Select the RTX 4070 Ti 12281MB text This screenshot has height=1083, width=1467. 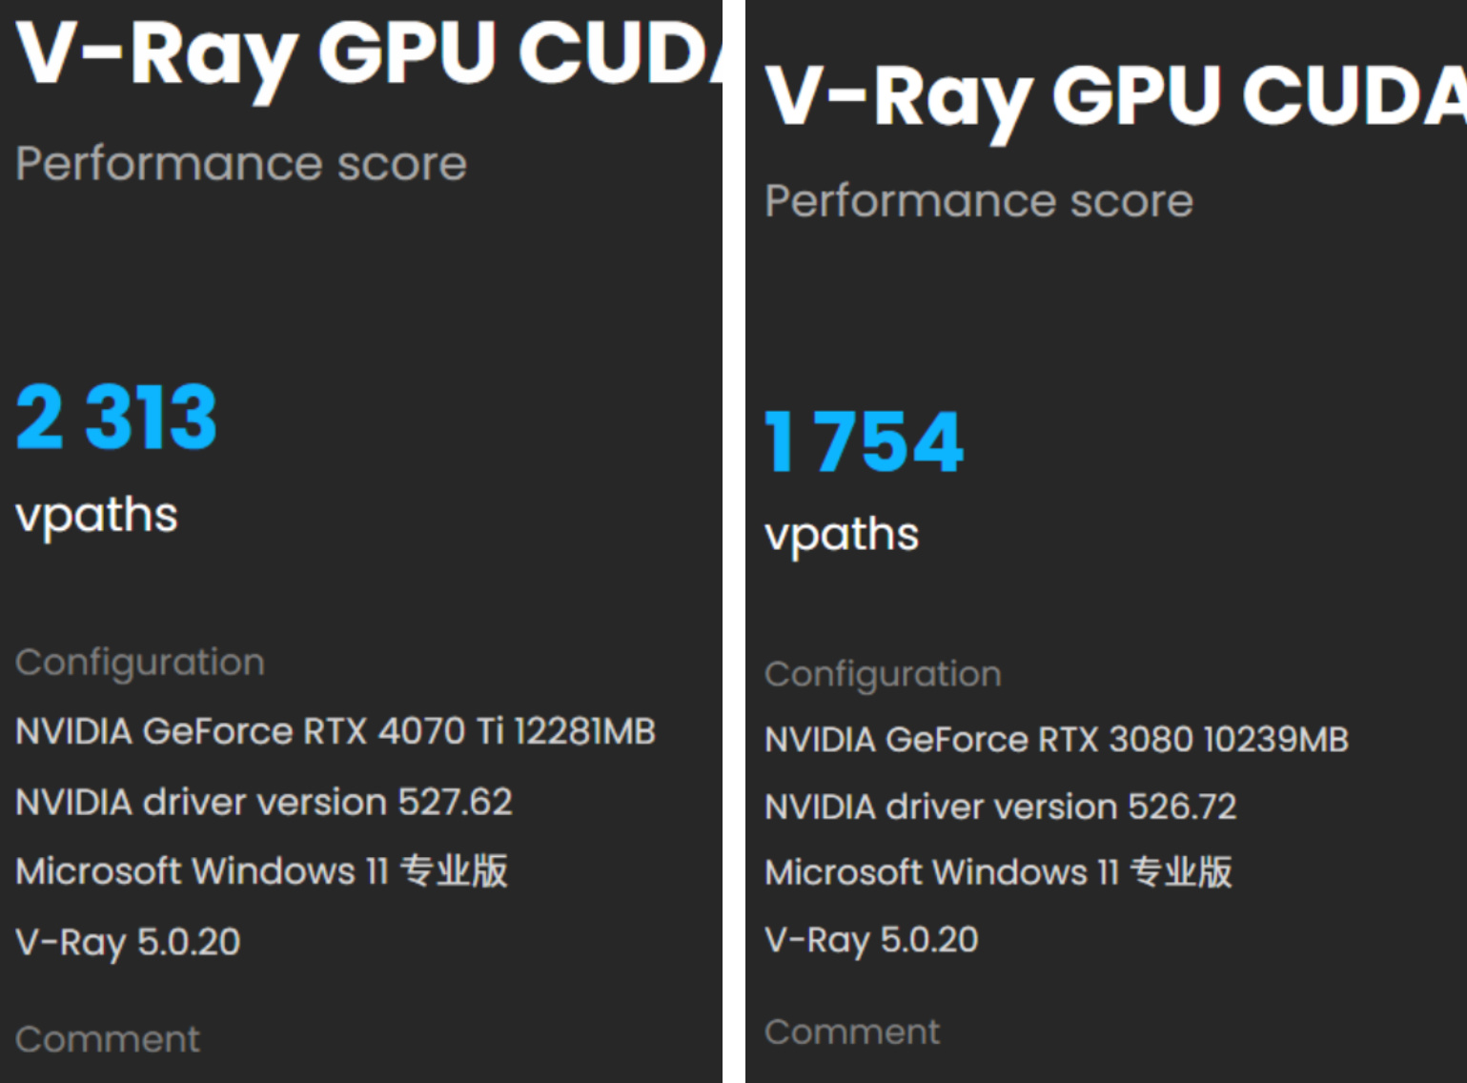[x=336, y=731]
